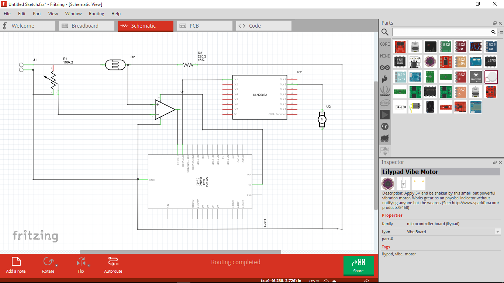Screen dimensions: 504x283
Task: Open the parts bin options menu arrow
Action: pos(500,32)
